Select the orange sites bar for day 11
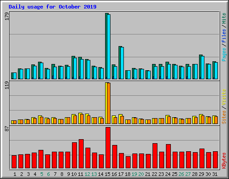The width and height of the screenshot is (229, 179). [82, 119]
